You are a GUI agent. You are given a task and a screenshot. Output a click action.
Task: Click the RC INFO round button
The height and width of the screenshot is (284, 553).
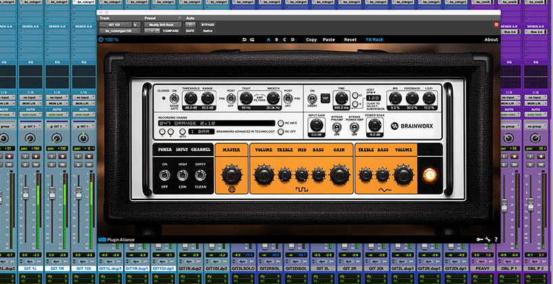[281, 123]
